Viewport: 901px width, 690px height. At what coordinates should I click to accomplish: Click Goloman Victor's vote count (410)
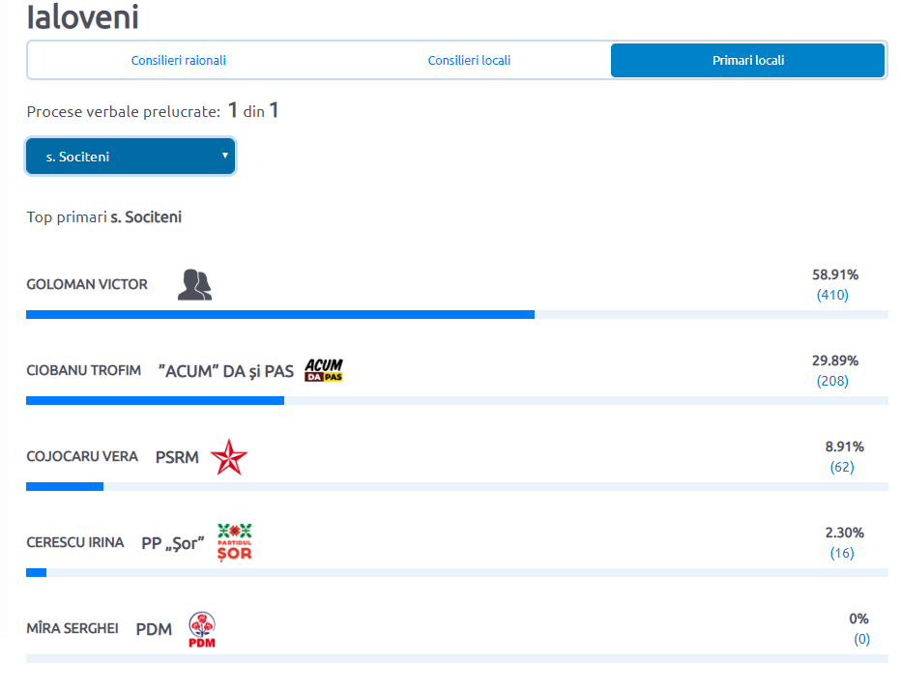click(x=832, y=296)
